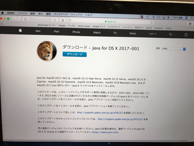Open the Bluetooth menu bar icon
Image resolution: width=194 pixels, height=146 pixels.
point(153,17)
